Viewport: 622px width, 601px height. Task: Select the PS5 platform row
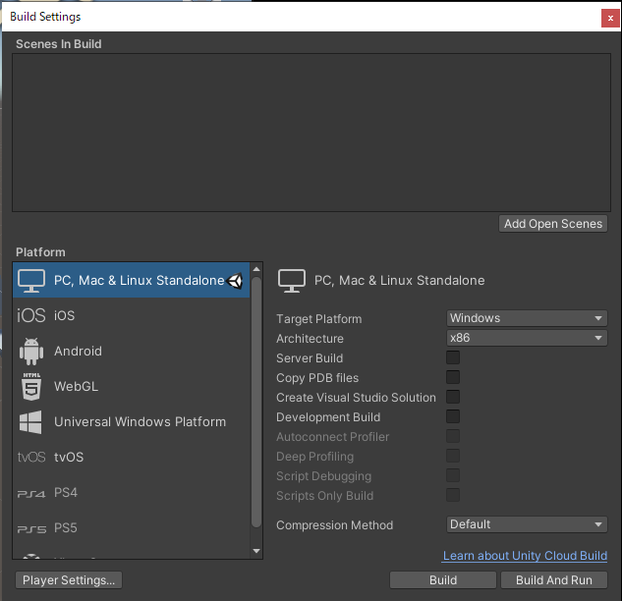coord(132,527)
